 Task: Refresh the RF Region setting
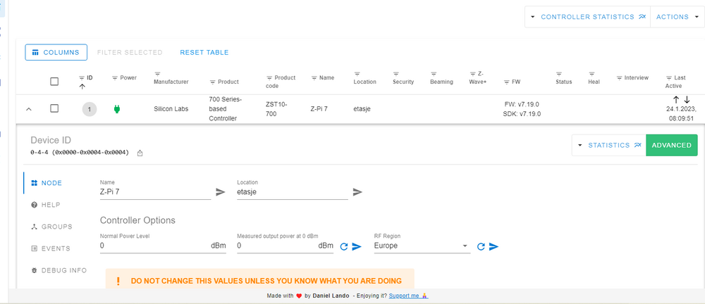click(x=481, y=246)
